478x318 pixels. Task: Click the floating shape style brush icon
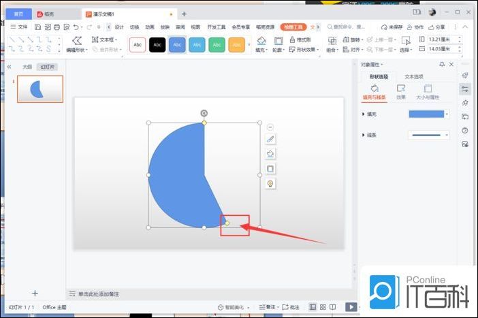[270, 140]
